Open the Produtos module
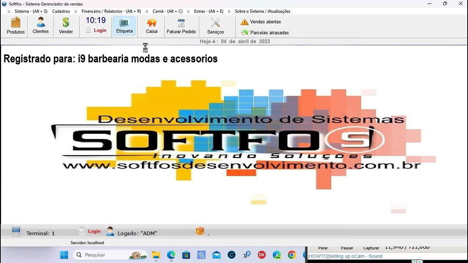 (16, 26)
